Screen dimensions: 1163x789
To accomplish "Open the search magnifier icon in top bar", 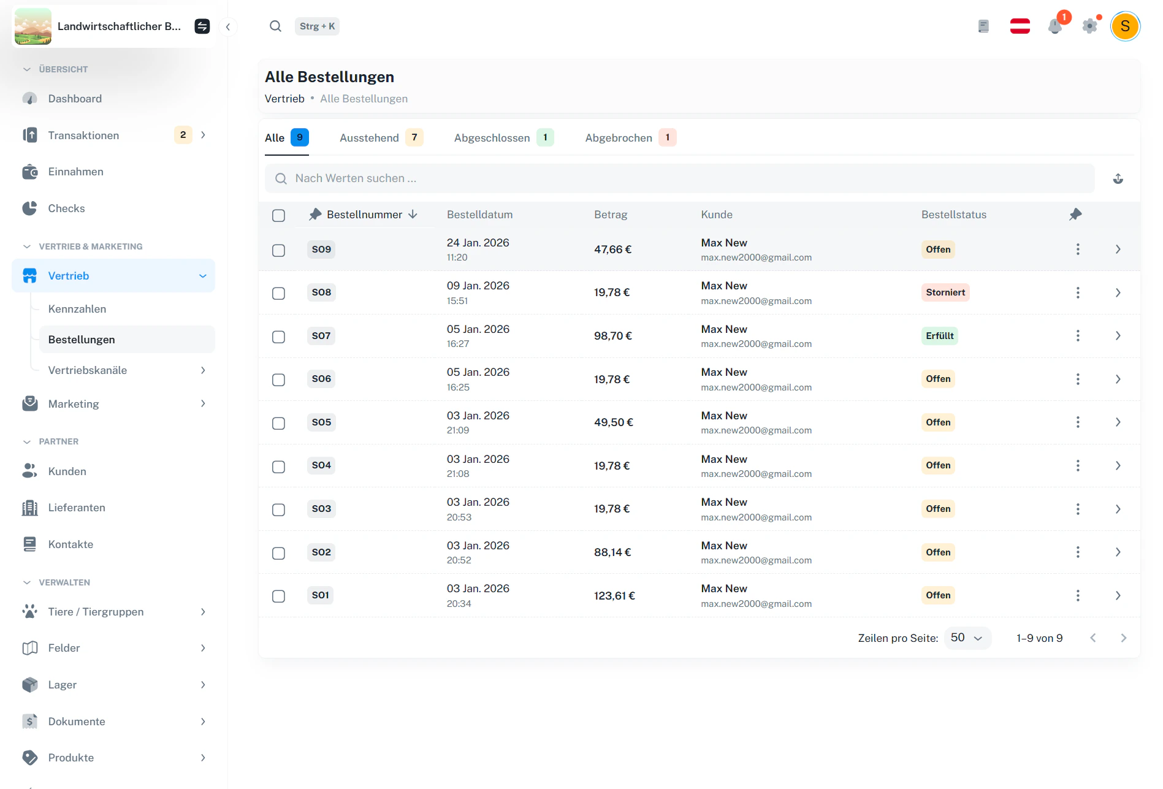I will [275, 26].
